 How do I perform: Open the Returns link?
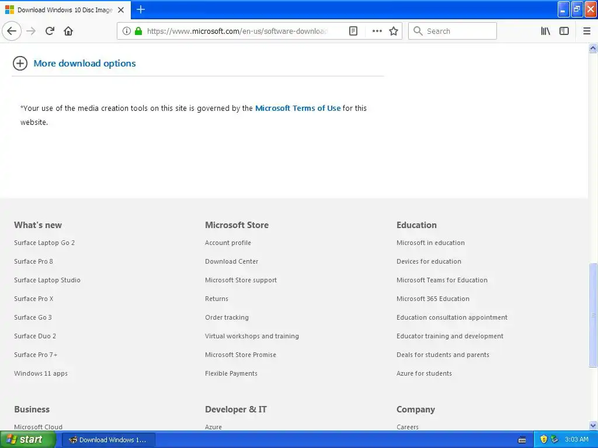(x=217, y=299)
